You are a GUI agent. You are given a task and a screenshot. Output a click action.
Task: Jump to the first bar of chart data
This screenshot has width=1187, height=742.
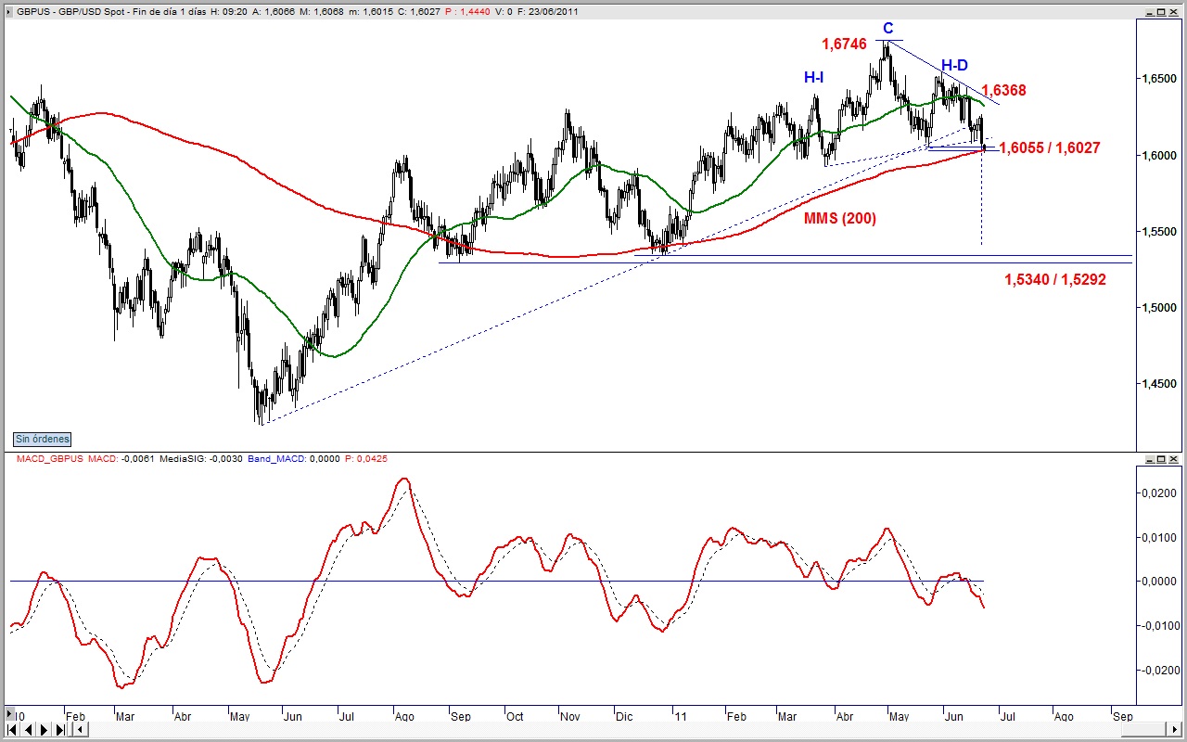[12, 729]
